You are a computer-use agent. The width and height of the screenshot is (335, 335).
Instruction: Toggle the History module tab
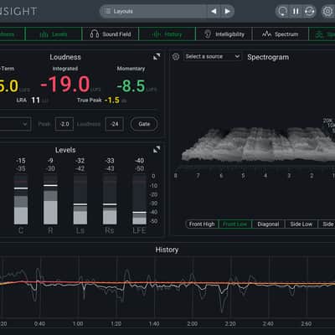(x=167, y=34)
